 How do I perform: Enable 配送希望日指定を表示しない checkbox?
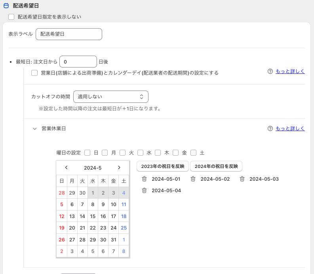[x=11, y=17]
